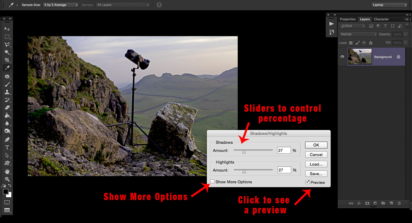Open the Layers panel flyout menu

(407, 19)
